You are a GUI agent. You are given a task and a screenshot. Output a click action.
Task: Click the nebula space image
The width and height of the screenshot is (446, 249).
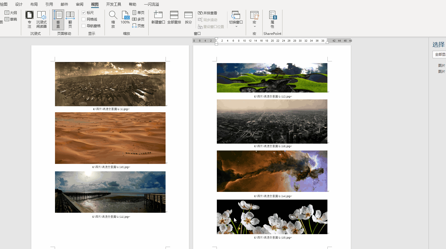[x=272, y=171]
